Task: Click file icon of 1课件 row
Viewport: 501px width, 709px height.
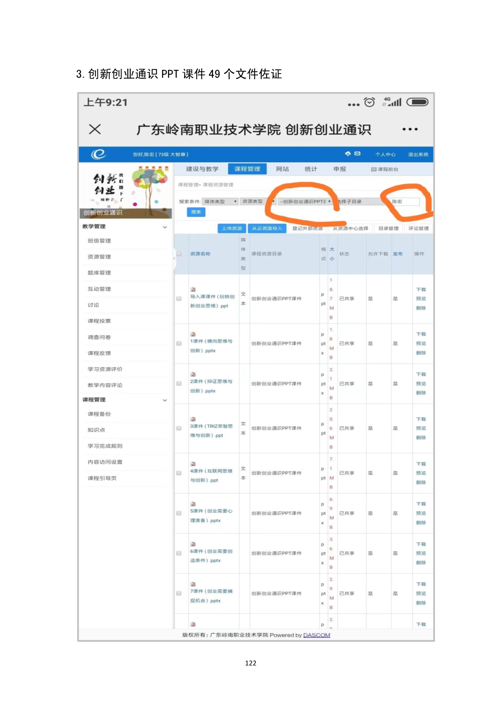Action: pos(193,334)
